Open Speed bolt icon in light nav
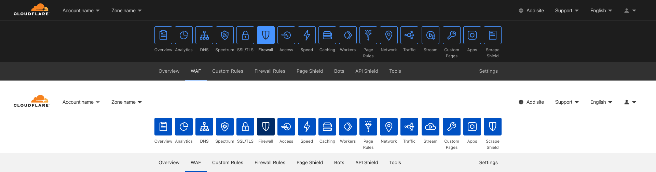This screenshot has width=656, height=172. 307,127
